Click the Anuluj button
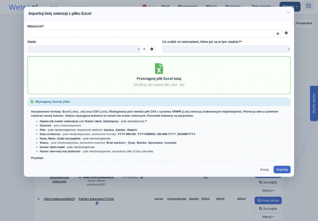The width and height of the screenshot is (318, 221). coord(264,169)
